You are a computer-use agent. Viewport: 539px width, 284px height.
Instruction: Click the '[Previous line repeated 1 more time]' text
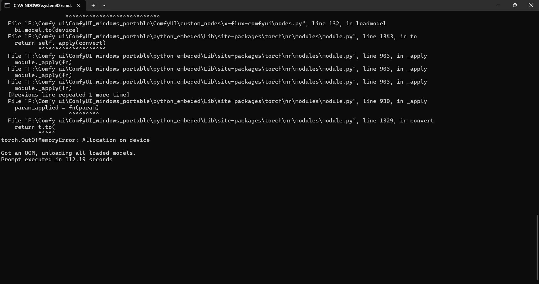tap(68, 95)
